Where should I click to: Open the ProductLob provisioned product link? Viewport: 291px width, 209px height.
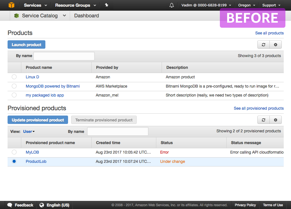tap(36, 161)
